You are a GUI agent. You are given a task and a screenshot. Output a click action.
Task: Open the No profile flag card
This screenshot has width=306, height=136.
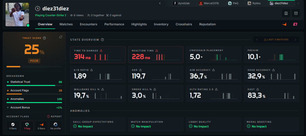click(x=55, y=126)
